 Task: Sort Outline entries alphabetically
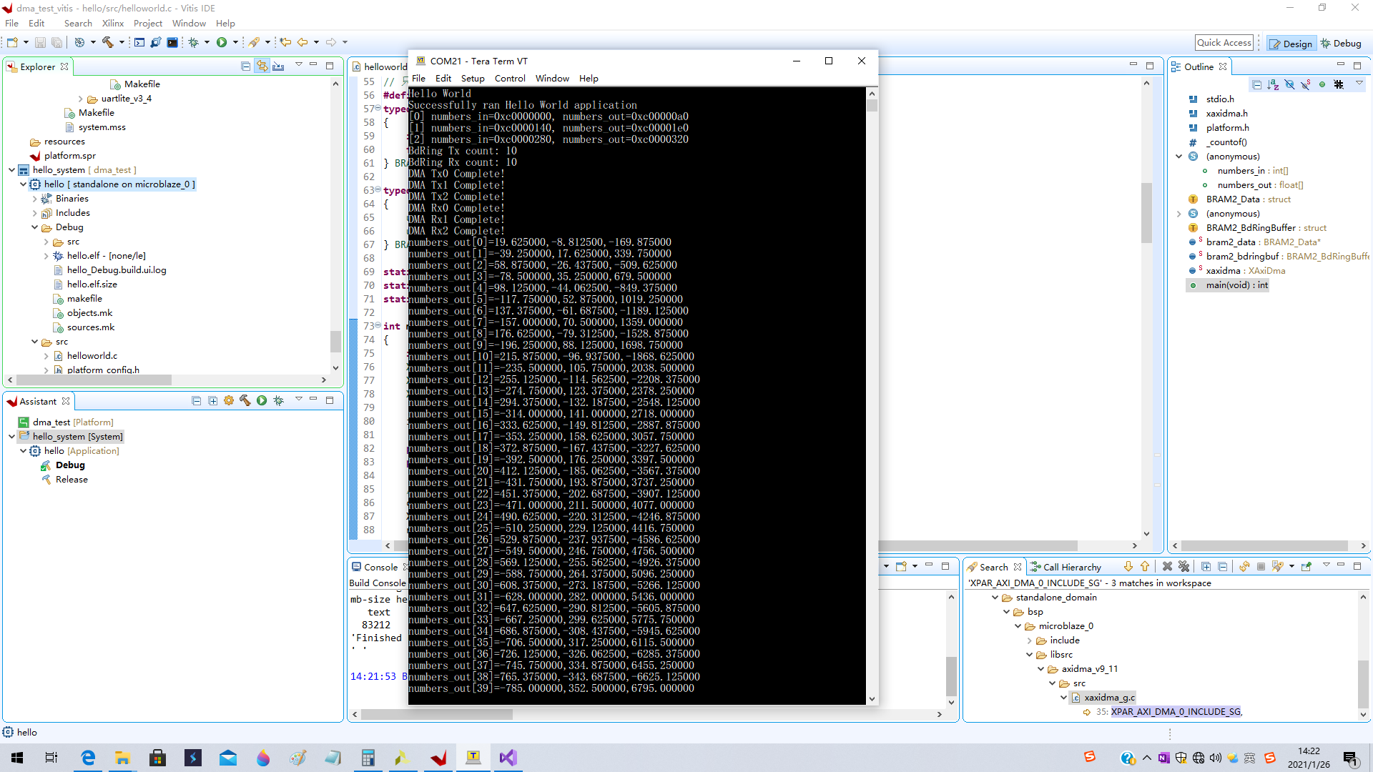tap(1273, 84)
